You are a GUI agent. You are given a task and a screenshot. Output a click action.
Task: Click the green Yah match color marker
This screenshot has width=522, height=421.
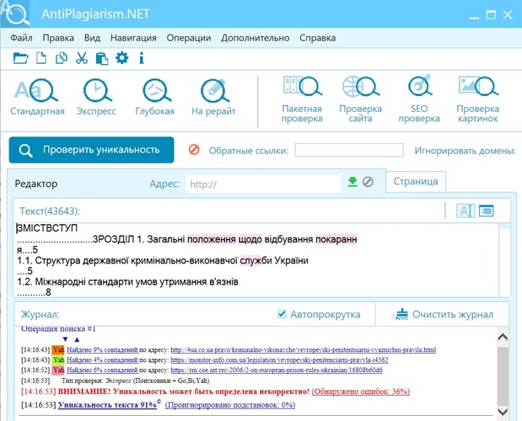click(58, 360)
